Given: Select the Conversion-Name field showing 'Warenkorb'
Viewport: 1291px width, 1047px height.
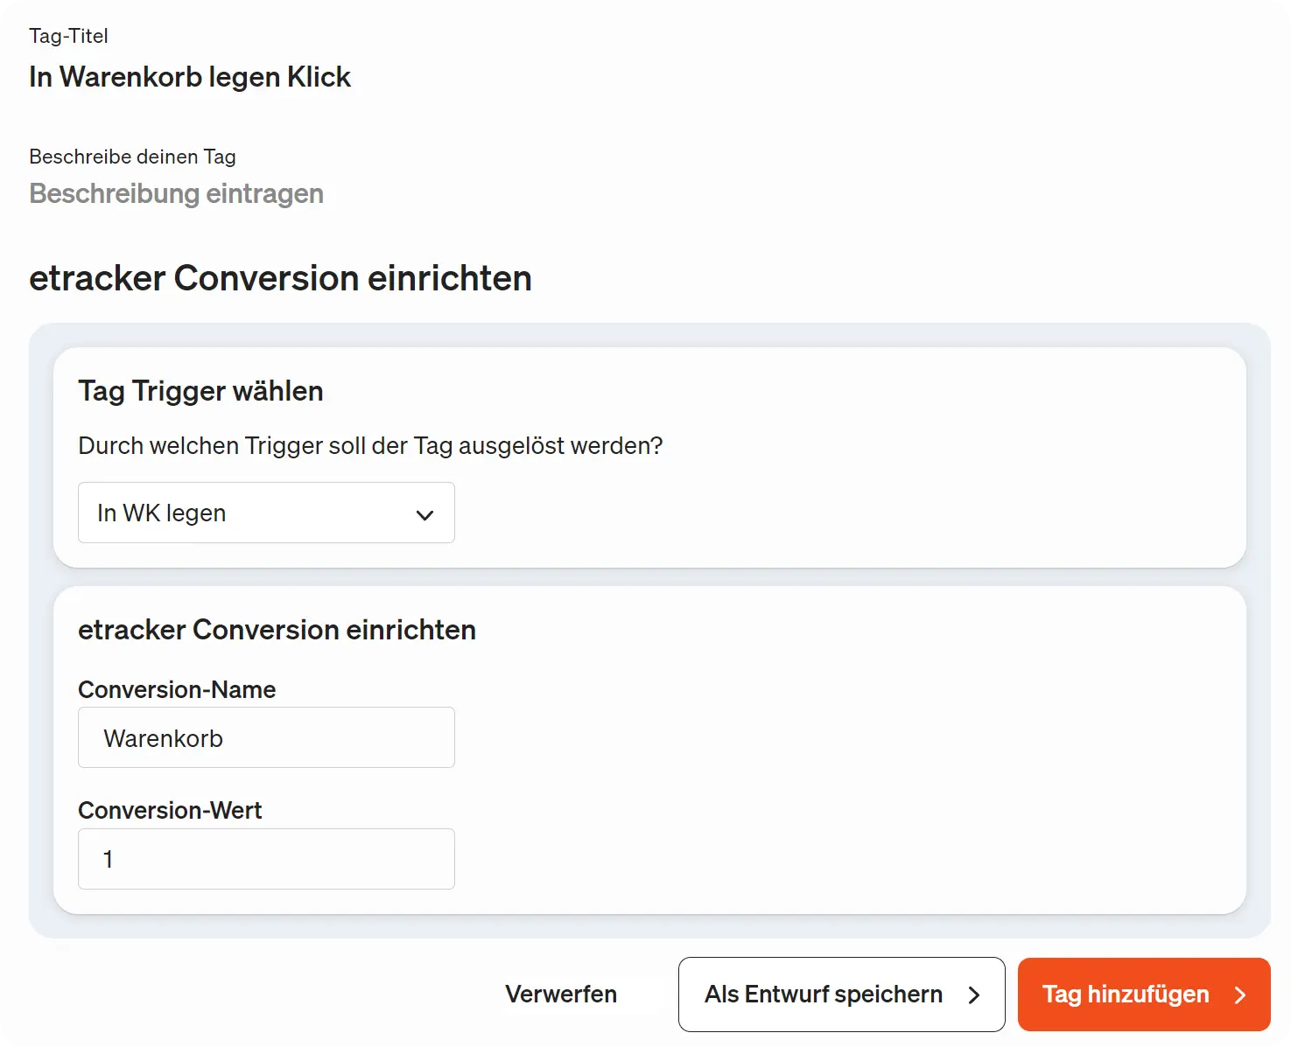Looking at the screenshot, I should pos(266,737).
